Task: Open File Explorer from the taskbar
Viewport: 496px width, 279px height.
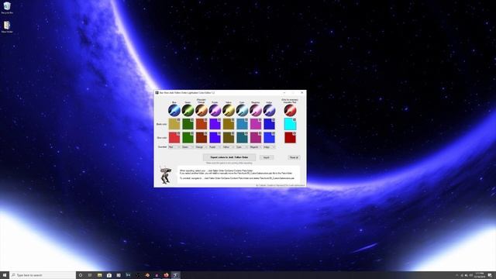Action: [x=99, y=275]
